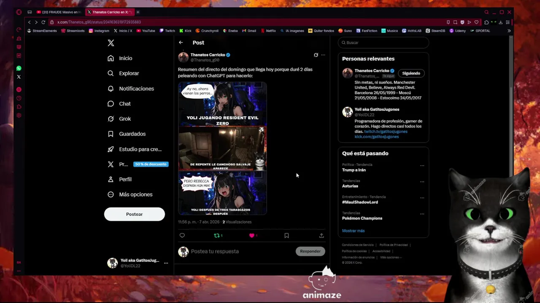Open options for #MaulShadowLord trend
This screenshot has width=540, height=303.
(422, 198)
